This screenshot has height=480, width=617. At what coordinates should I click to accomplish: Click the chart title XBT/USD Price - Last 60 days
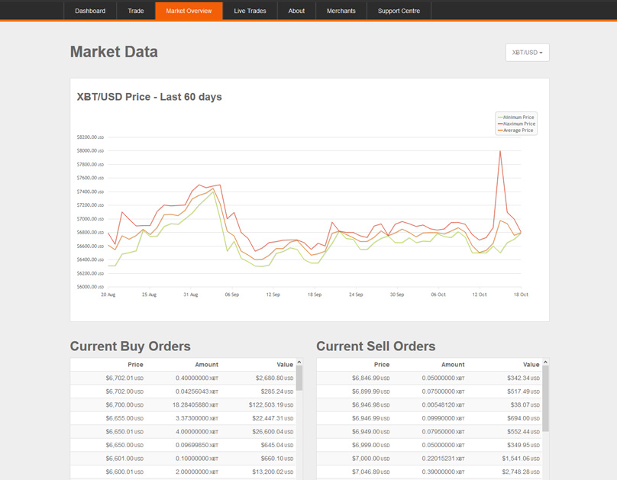[149, 97]
